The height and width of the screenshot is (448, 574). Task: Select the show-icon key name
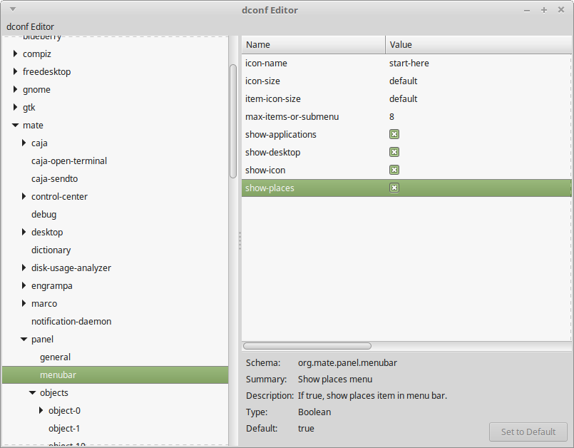coord(265,170)
